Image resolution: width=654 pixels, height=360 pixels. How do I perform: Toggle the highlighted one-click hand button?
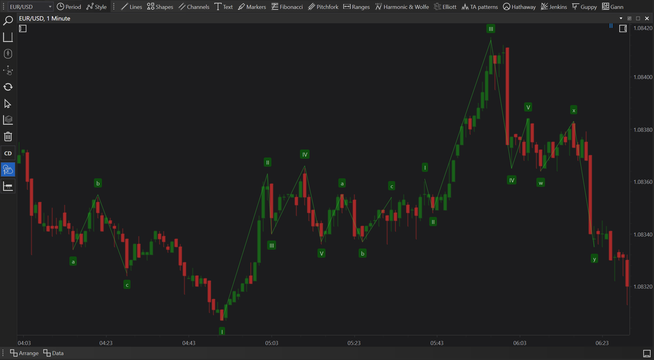(x=8, y=170)
